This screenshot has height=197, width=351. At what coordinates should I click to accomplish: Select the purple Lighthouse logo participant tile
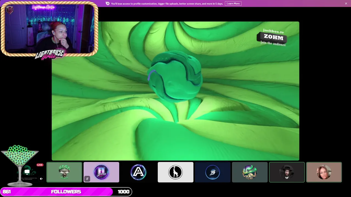pos(101,172)
